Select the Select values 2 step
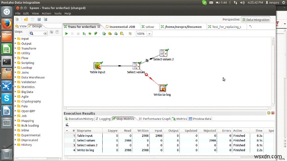 tap(163, 53)
